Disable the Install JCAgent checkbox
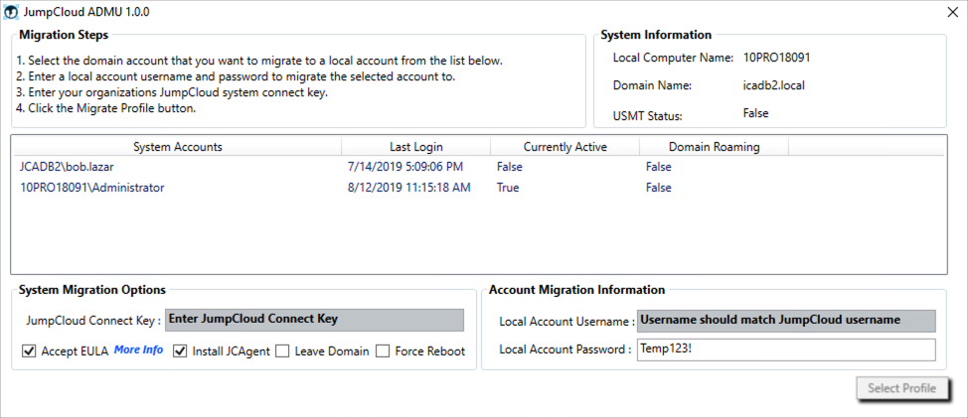This screenshot has height=418, width=968. (x=181, y=350)
